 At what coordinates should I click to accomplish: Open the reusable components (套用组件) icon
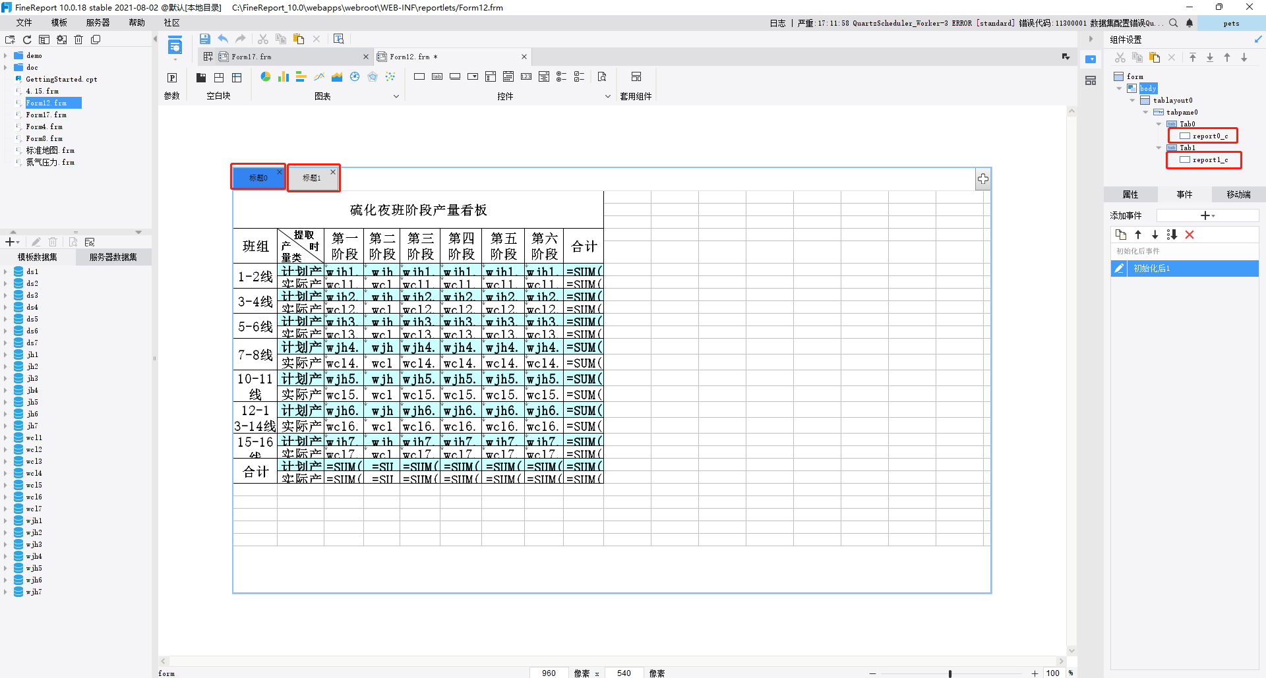pyautogui.click(x=636, y=76)
